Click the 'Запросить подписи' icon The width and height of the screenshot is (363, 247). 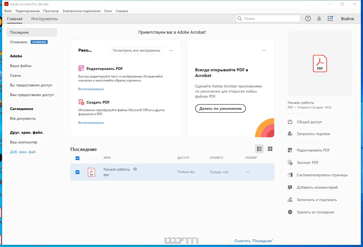[x=290, y=134]
